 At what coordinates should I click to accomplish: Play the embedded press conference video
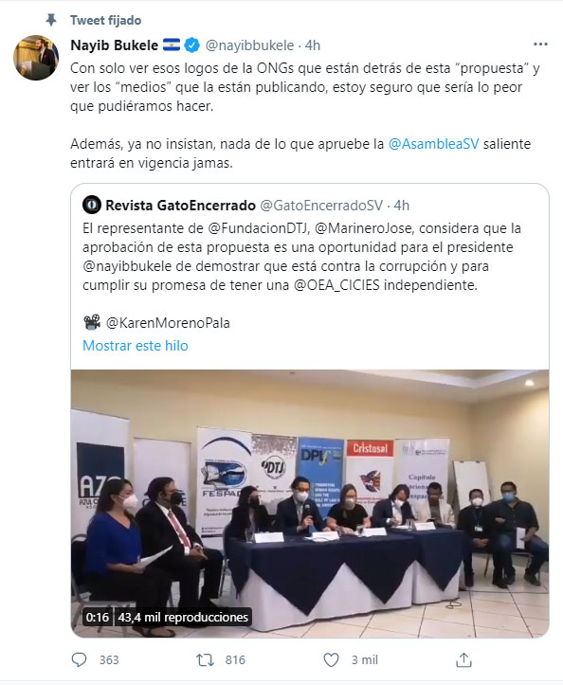[310, 503]
